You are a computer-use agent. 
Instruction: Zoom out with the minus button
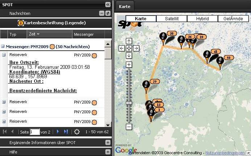[129, 127]
